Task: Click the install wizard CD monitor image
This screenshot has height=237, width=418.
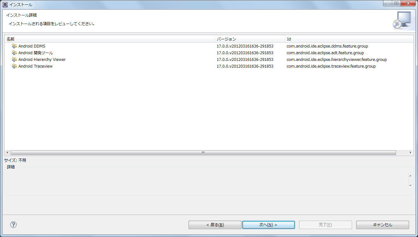Action: (401, 20)
